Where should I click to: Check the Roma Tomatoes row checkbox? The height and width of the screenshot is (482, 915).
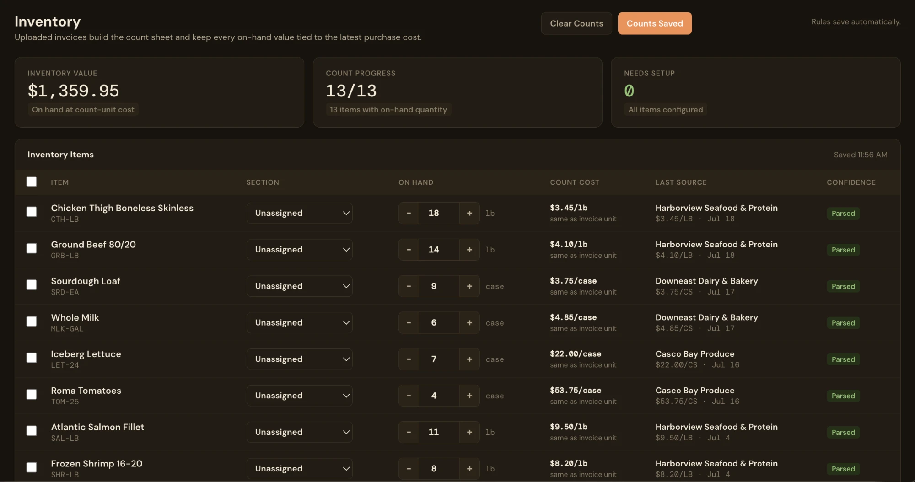pyautogui.click(x=32, y=394)
